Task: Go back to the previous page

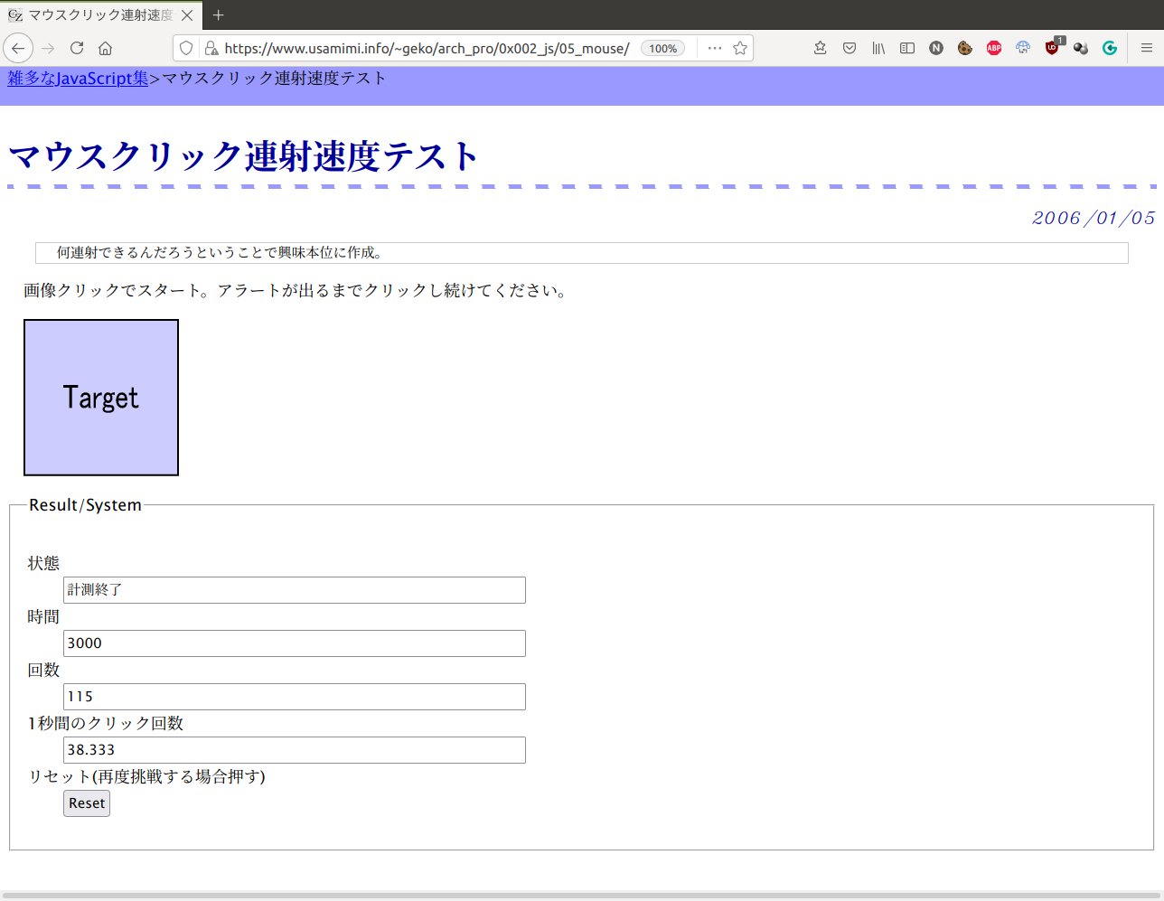Action: [x=18, y=48]
